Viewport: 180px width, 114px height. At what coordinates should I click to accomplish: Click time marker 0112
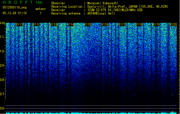(x=36, y=25)
